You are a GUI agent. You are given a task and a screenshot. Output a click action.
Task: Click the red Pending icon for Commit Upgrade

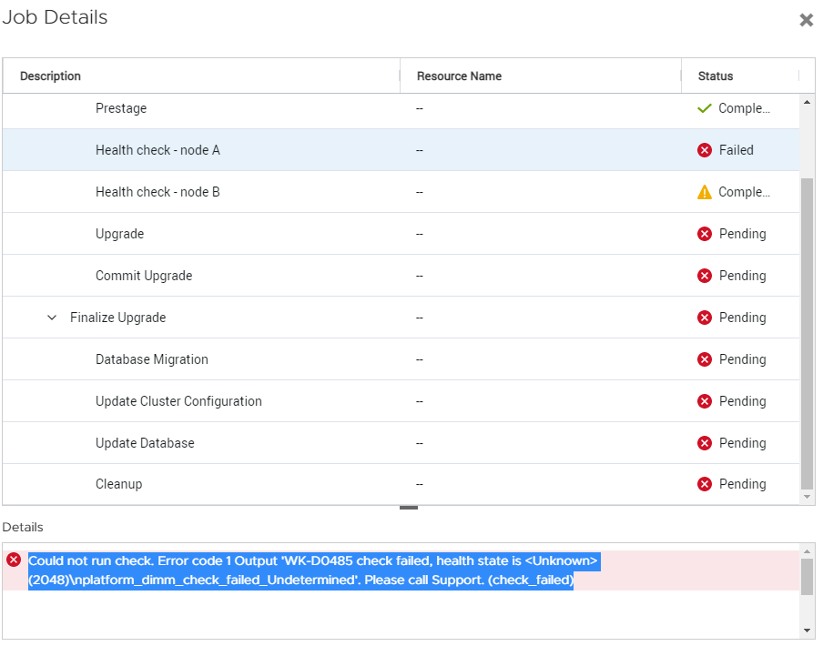(x=705, y=276)
